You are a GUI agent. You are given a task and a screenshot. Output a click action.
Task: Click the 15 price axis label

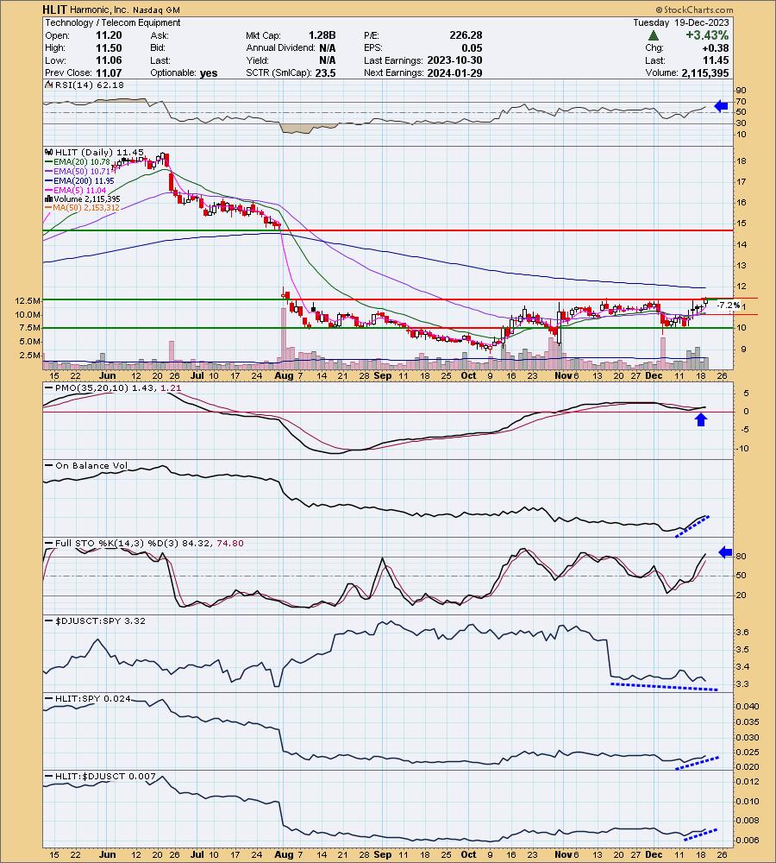741,224
